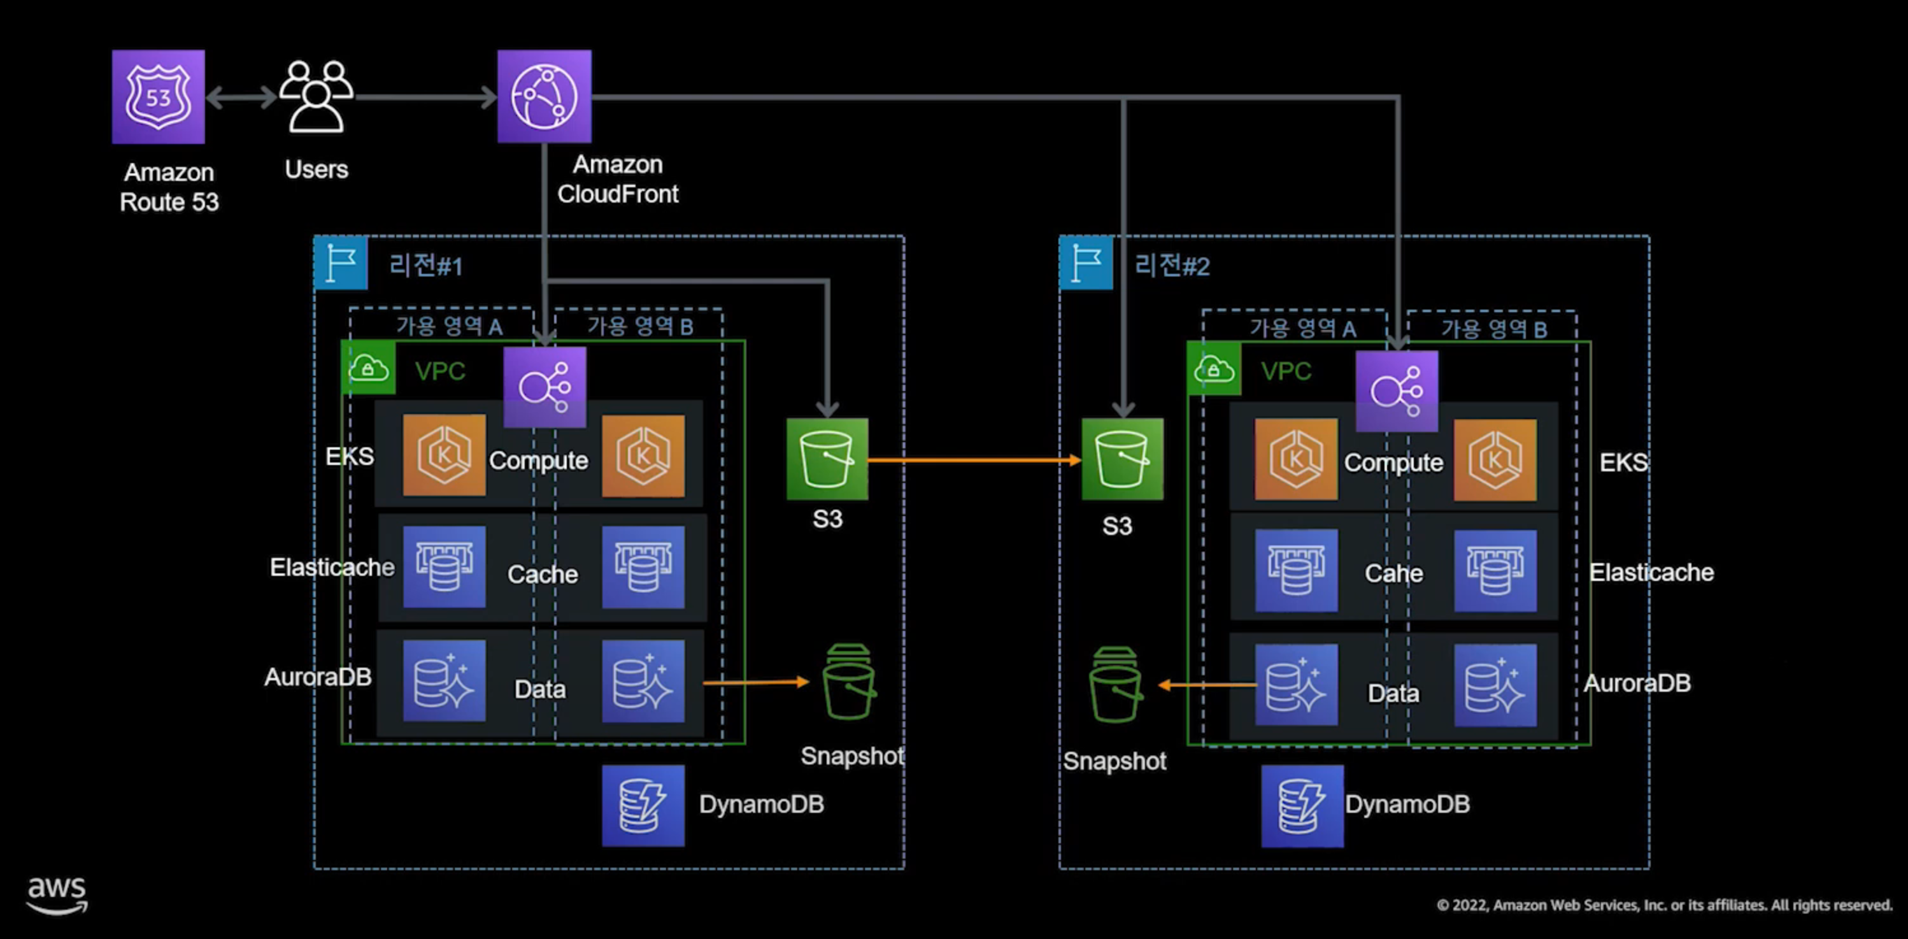The height and width of the screenshot is (939, 1908).
Task: Click the 'Amazon Route 53' label
Action: (x=169, y=187)
